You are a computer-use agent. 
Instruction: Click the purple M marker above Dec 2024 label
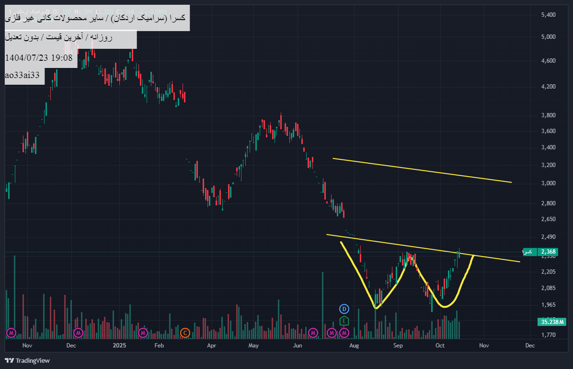tap(78, 332)
